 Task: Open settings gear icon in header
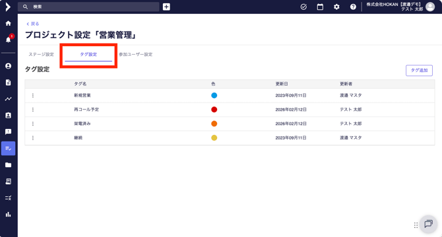point(336,7)
